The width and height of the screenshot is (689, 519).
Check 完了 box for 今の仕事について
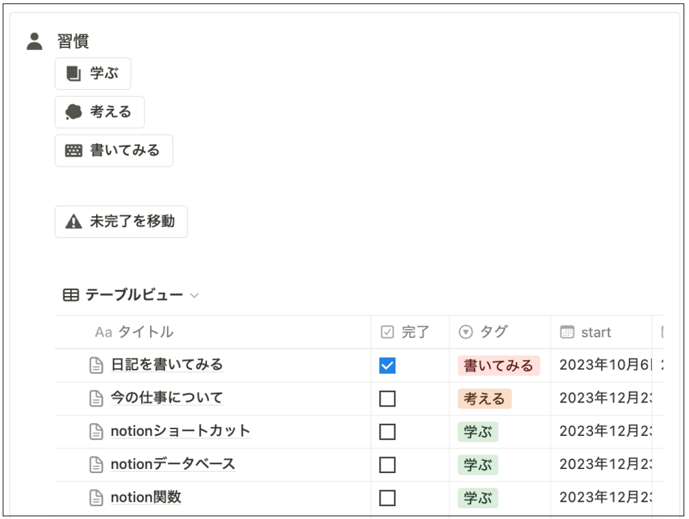pyautogui.click(x=387, y=398)
